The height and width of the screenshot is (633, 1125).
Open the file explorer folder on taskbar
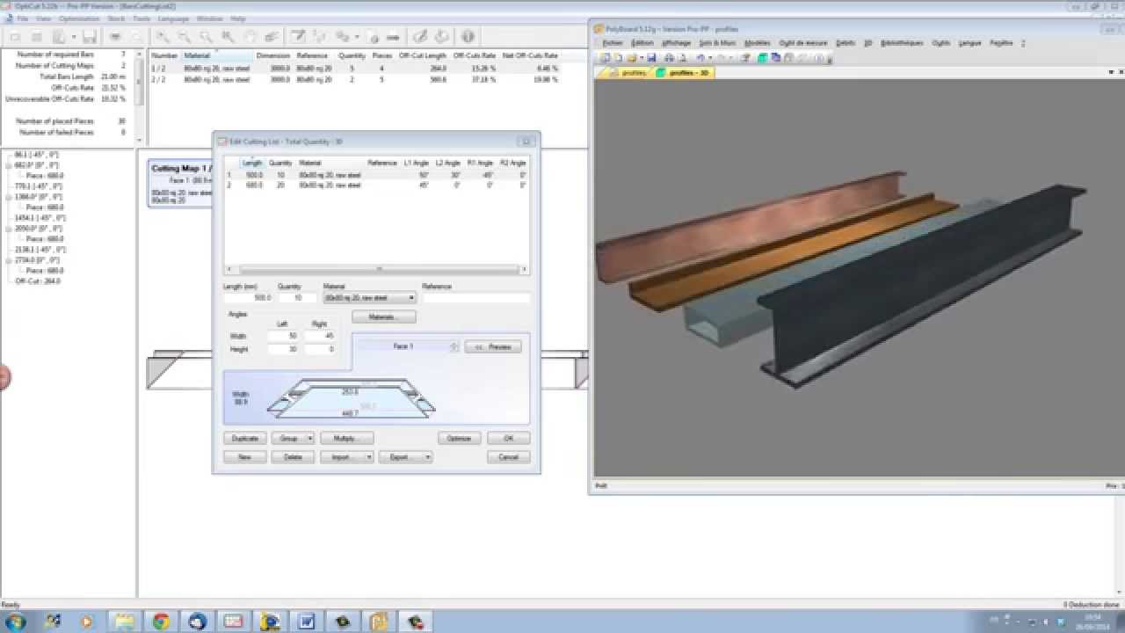point(125,622)
